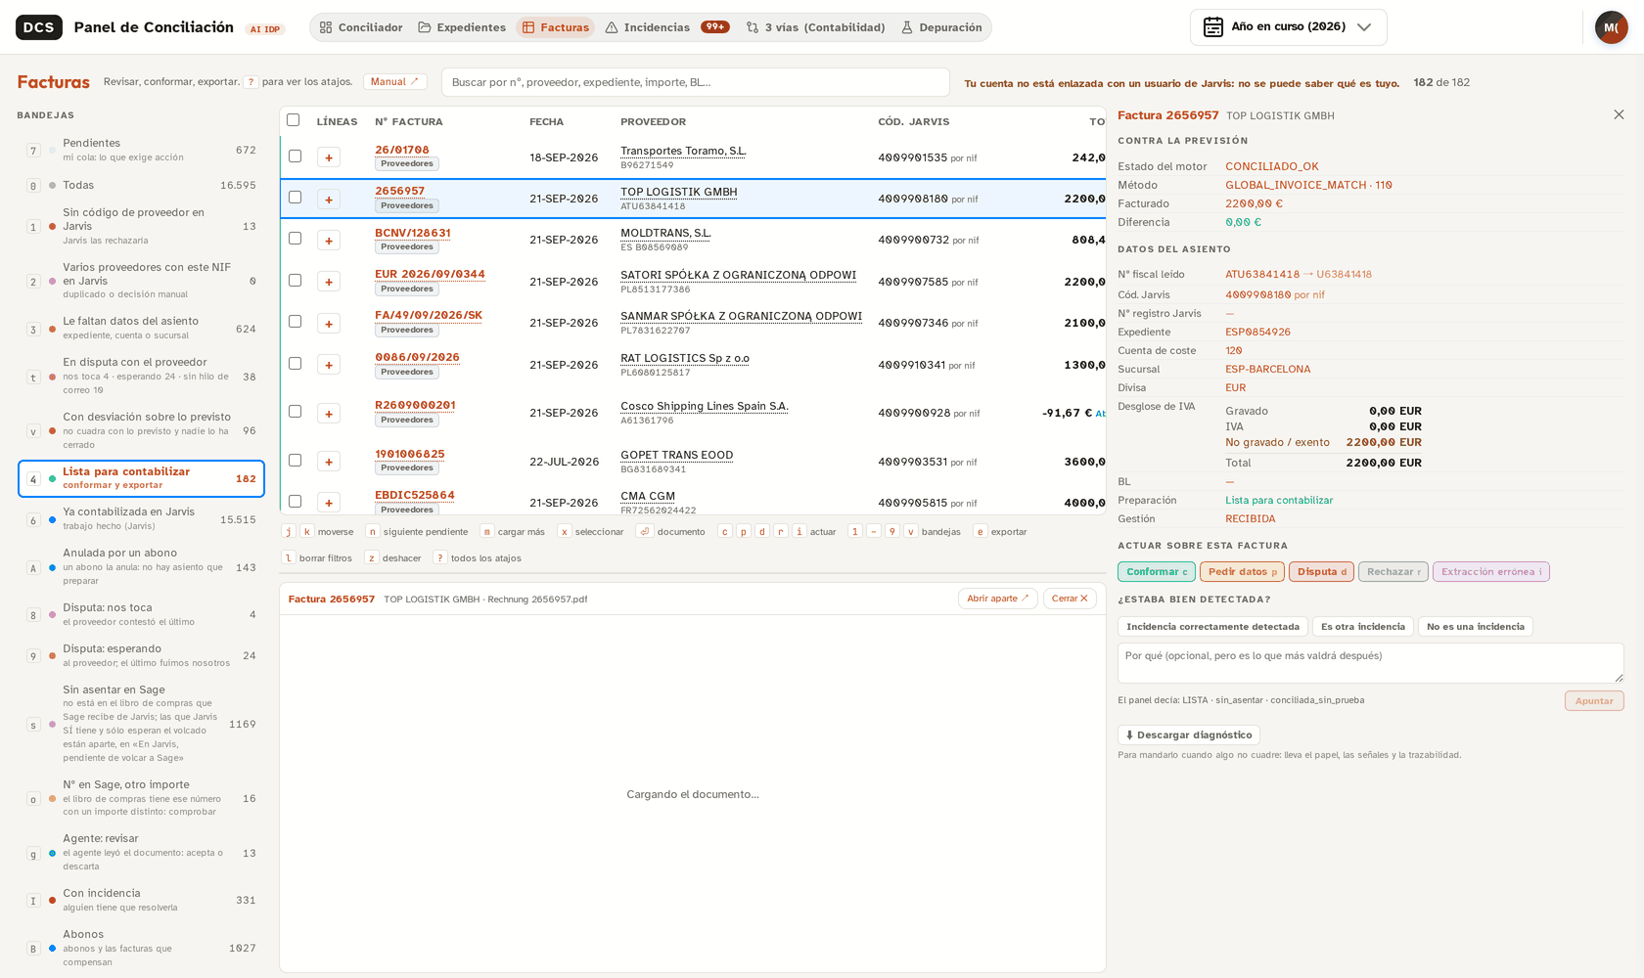Click the calendar icon in the year selector

click(1212, 27)
